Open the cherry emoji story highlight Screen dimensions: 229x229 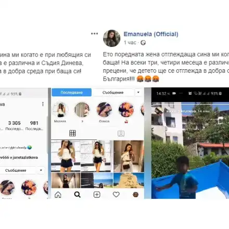pos(126,110)
